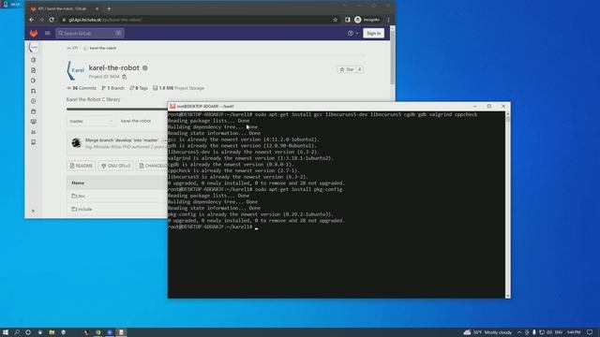This screenshot has width=600, height=337.
Task: Open a new browser tab
Action: (109, 8)
